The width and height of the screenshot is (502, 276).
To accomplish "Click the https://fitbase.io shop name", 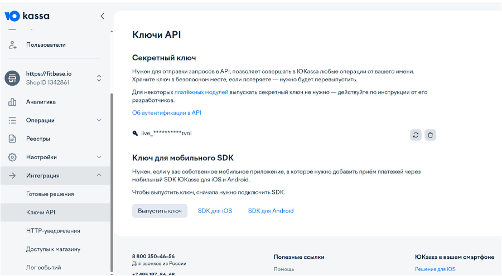I will point(49,74).
